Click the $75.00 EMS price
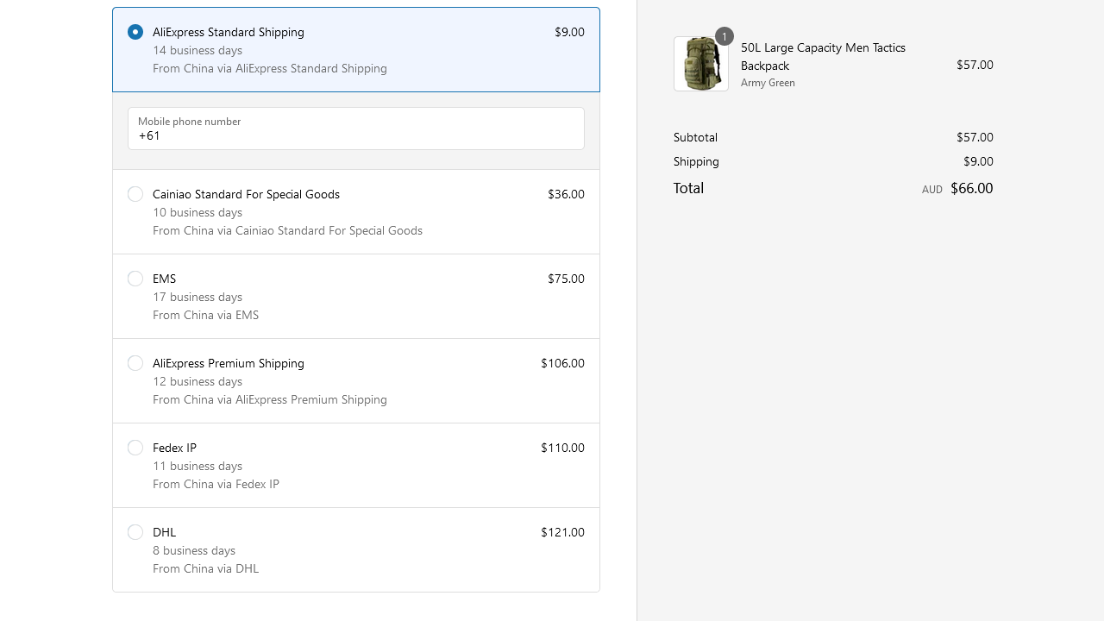The image size is (1104, 621). click(566, 279)
